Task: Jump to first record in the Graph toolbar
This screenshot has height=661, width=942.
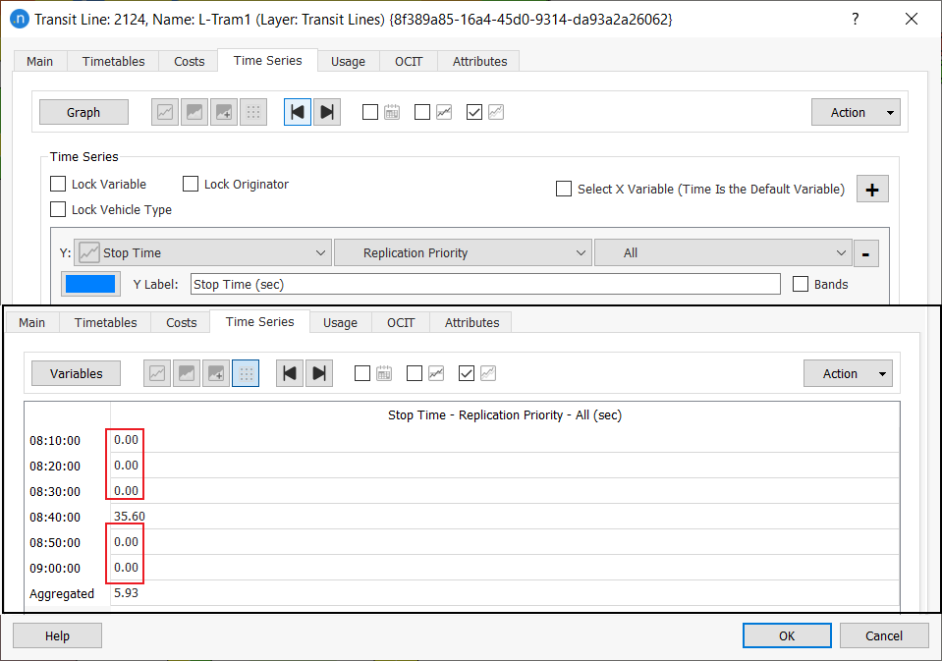Action: tap(298, 112)
